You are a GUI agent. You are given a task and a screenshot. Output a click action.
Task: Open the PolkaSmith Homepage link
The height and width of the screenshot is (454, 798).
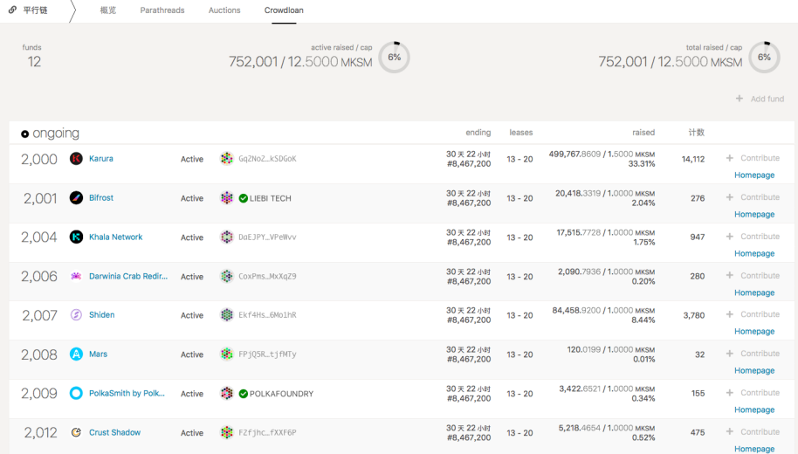pyautogui.click(x=754, y=409)
